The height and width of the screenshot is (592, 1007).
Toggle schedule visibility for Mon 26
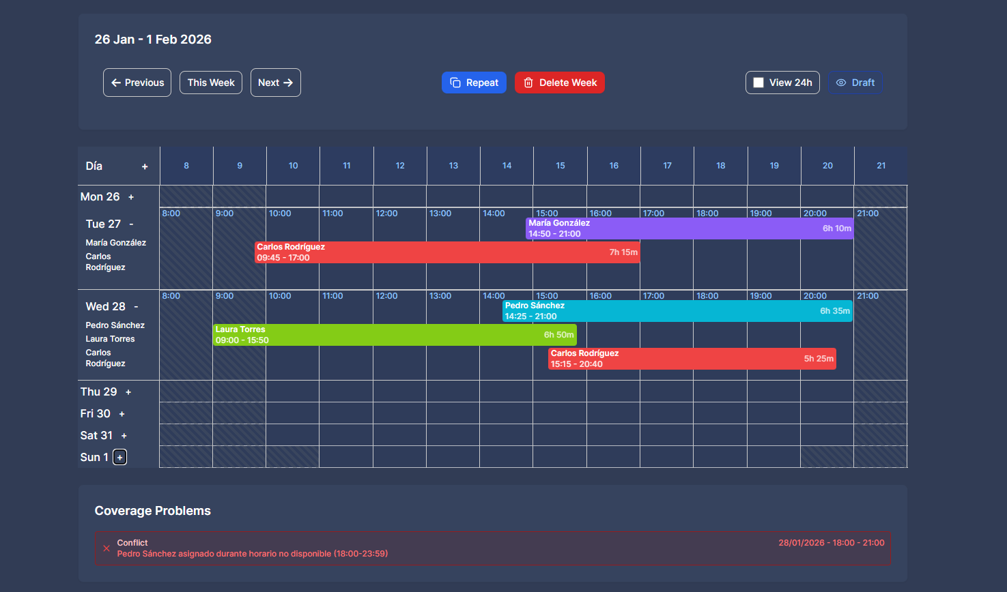pyautogui.click(x=130, y=196)
